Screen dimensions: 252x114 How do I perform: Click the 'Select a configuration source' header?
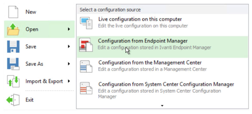point(110,10)
